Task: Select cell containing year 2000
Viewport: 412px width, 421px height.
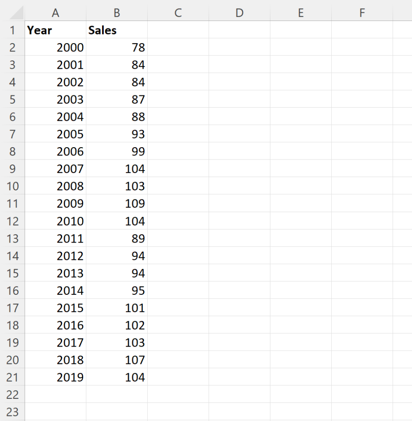Action: pos(56,47)
